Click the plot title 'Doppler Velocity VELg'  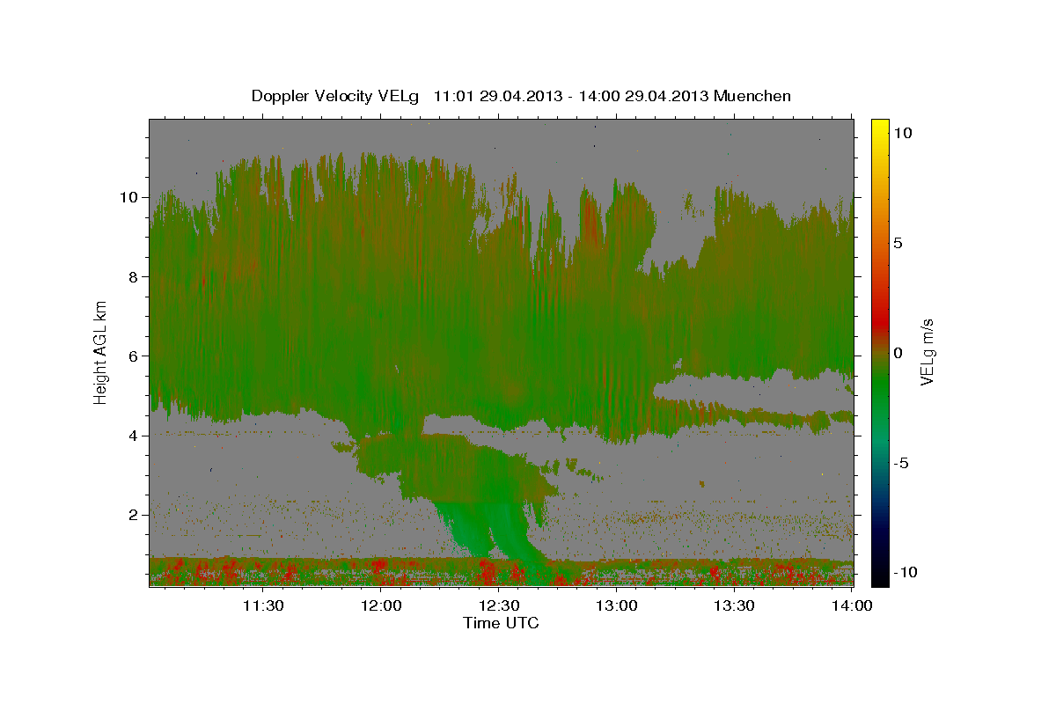pos(337,96)
